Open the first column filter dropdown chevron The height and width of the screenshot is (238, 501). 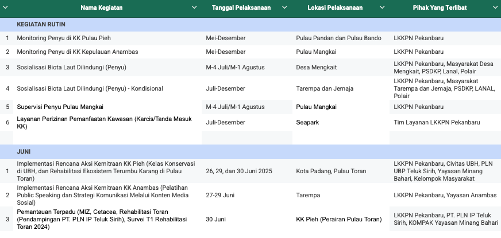pyautogui.click(x=5, y=7)
